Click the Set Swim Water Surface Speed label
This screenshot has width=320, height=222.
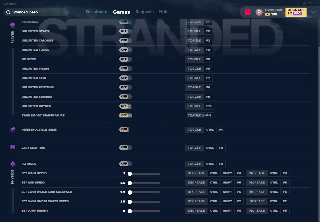point(47,192)
